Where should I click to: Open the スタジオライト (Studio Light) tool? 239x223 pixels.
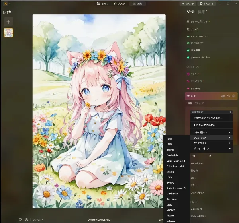[x=197, y=209]
